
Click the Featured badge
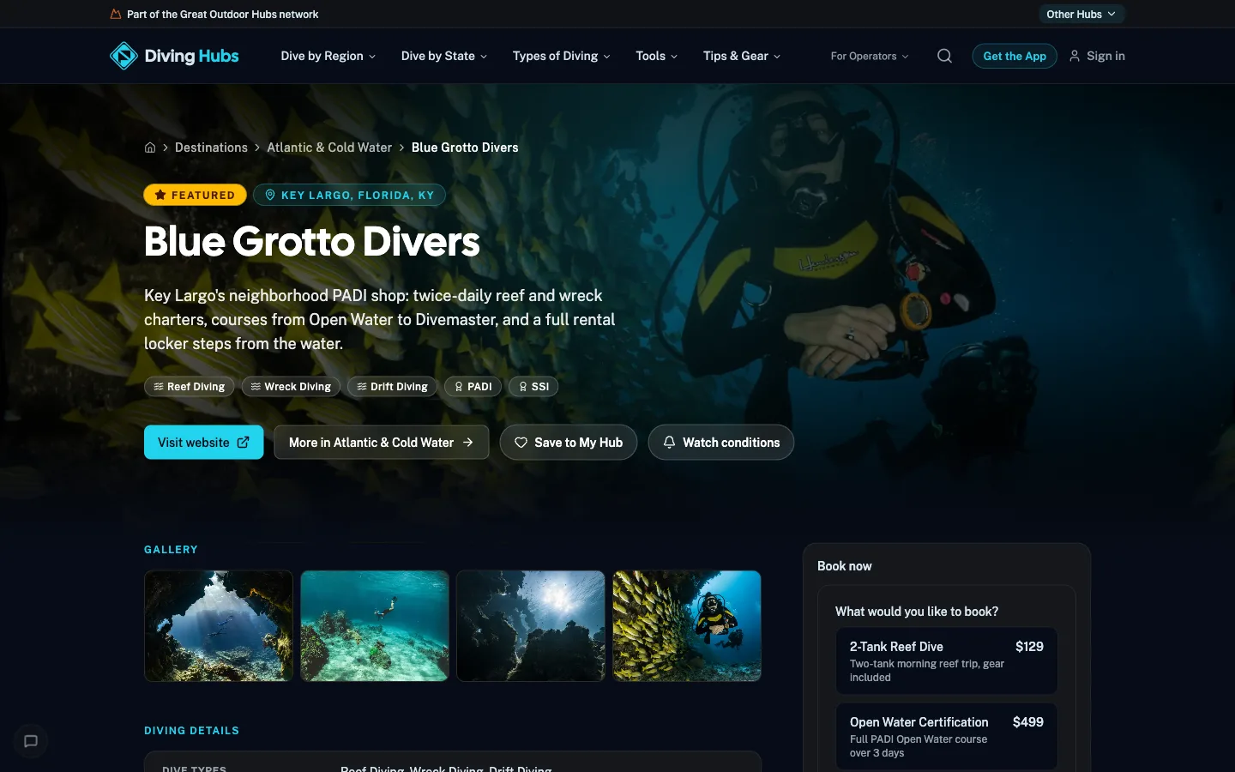point(196,195)
